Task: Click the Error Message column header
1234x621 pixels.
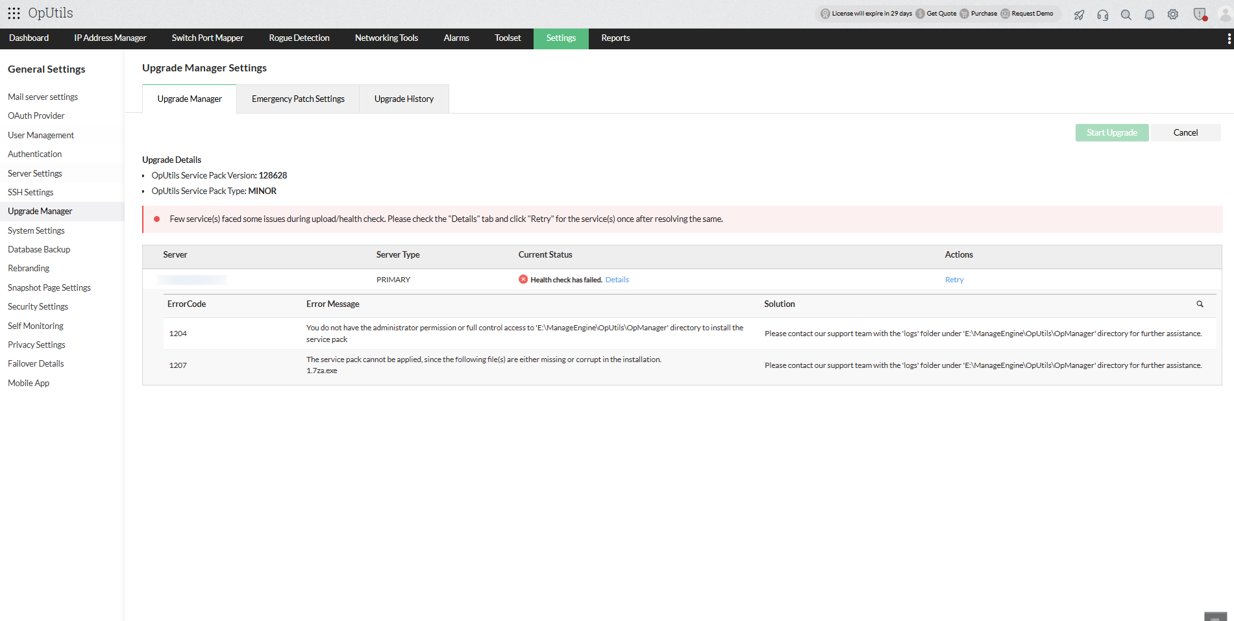Action: click(x=333, y=304)
